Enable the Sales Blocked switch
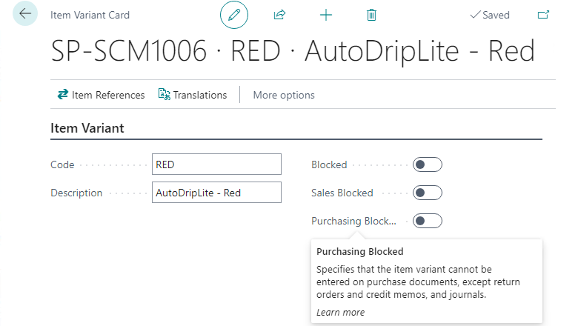The height and width of the screenshot is (326, 578). coord(428,193)
